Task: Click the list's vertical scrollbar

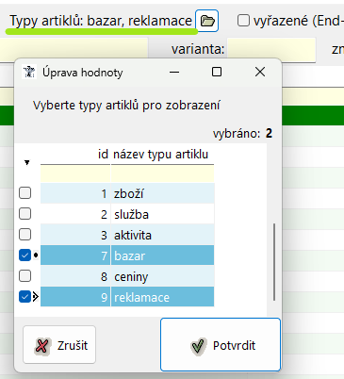Action: click(x=274, y=262)
